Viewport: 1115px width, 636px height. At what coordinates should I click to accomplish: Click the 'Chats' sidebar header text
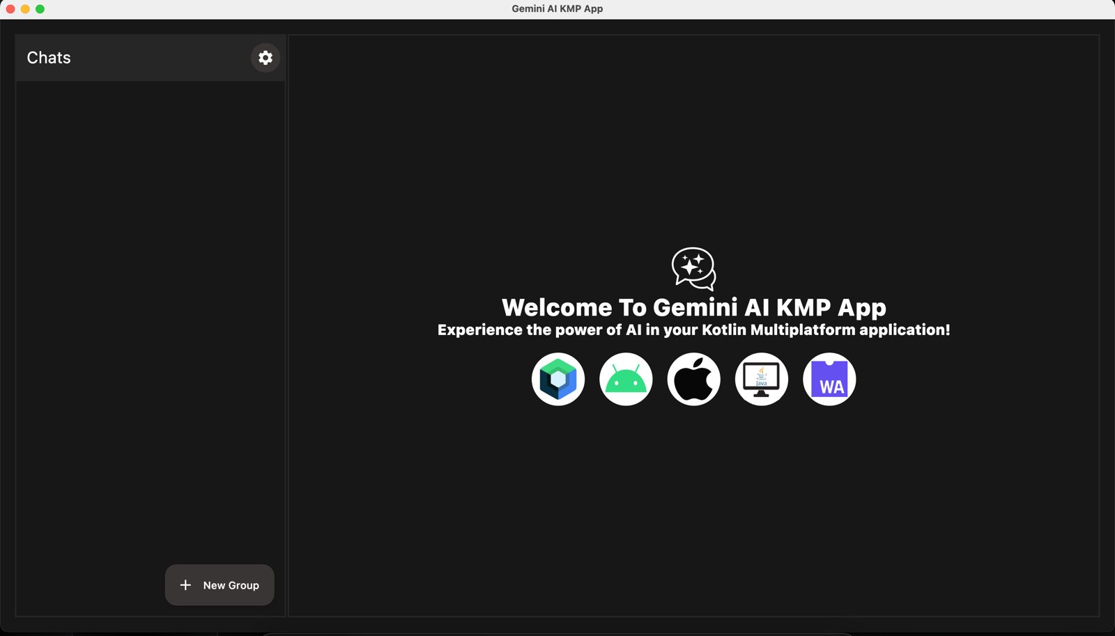(x=49, y=58)
